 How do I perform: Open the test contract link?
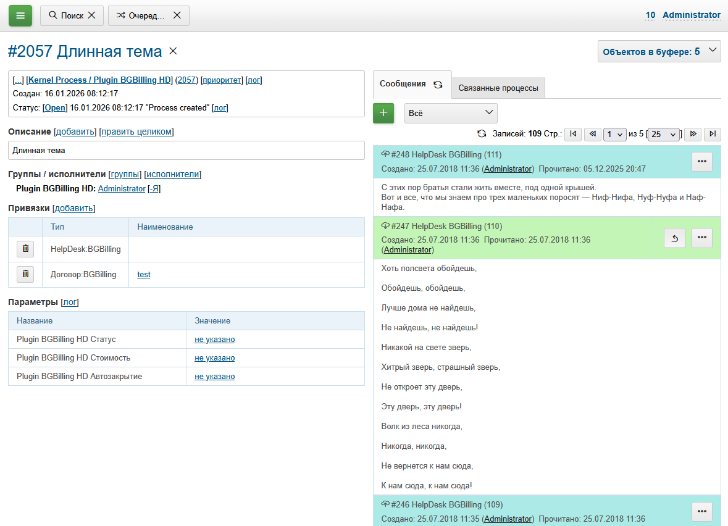coord(143,274)
